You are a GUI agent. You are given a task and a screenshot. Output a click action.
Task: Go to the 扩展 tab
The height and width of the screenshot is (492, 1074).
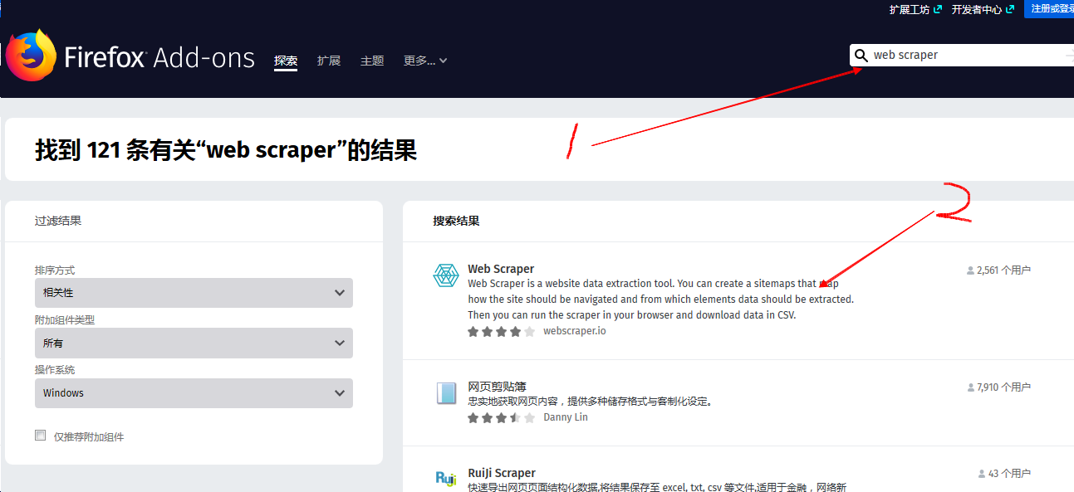click(x=329, y=61)
